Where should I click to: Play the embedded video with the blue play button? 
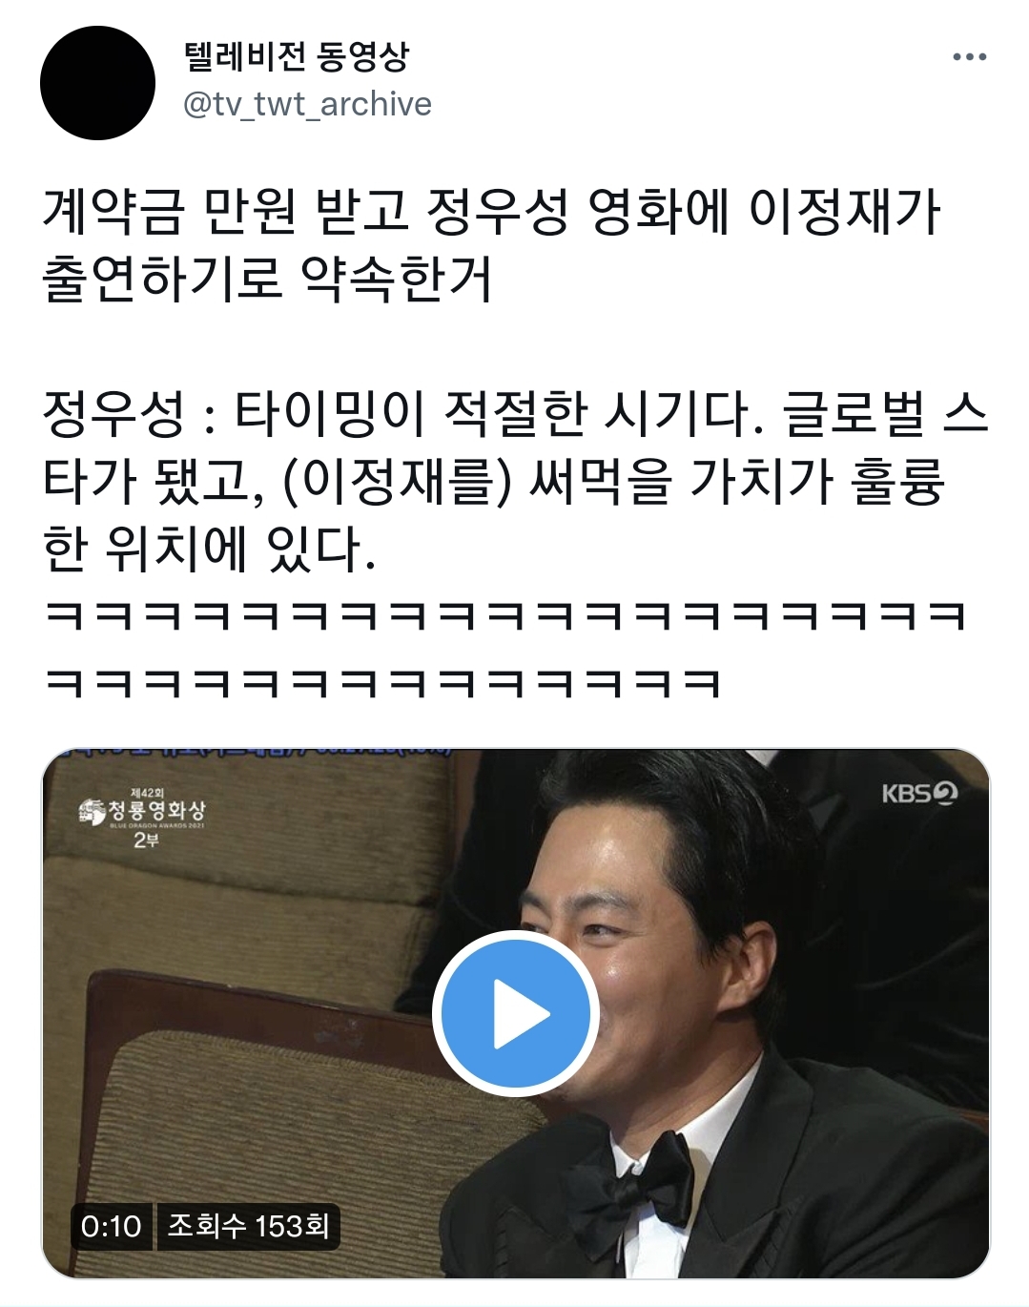point(515,1013)
